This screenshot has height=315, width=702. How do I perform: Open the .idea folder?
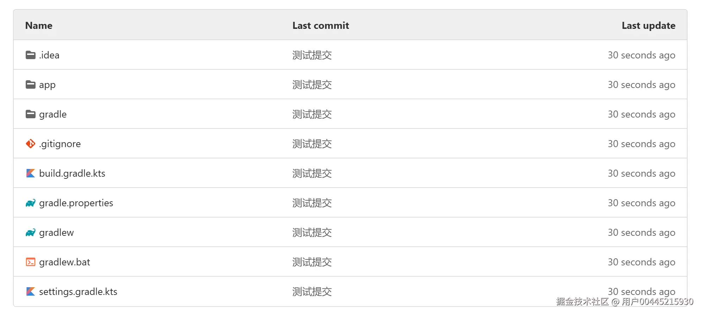click(x=49, y=55)
